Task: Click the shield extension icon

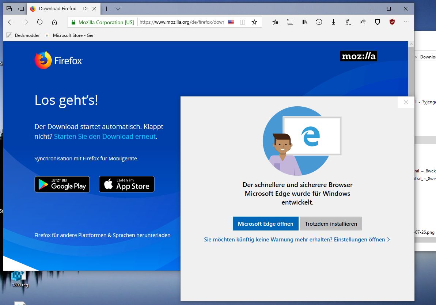Action: click(377, 22)
